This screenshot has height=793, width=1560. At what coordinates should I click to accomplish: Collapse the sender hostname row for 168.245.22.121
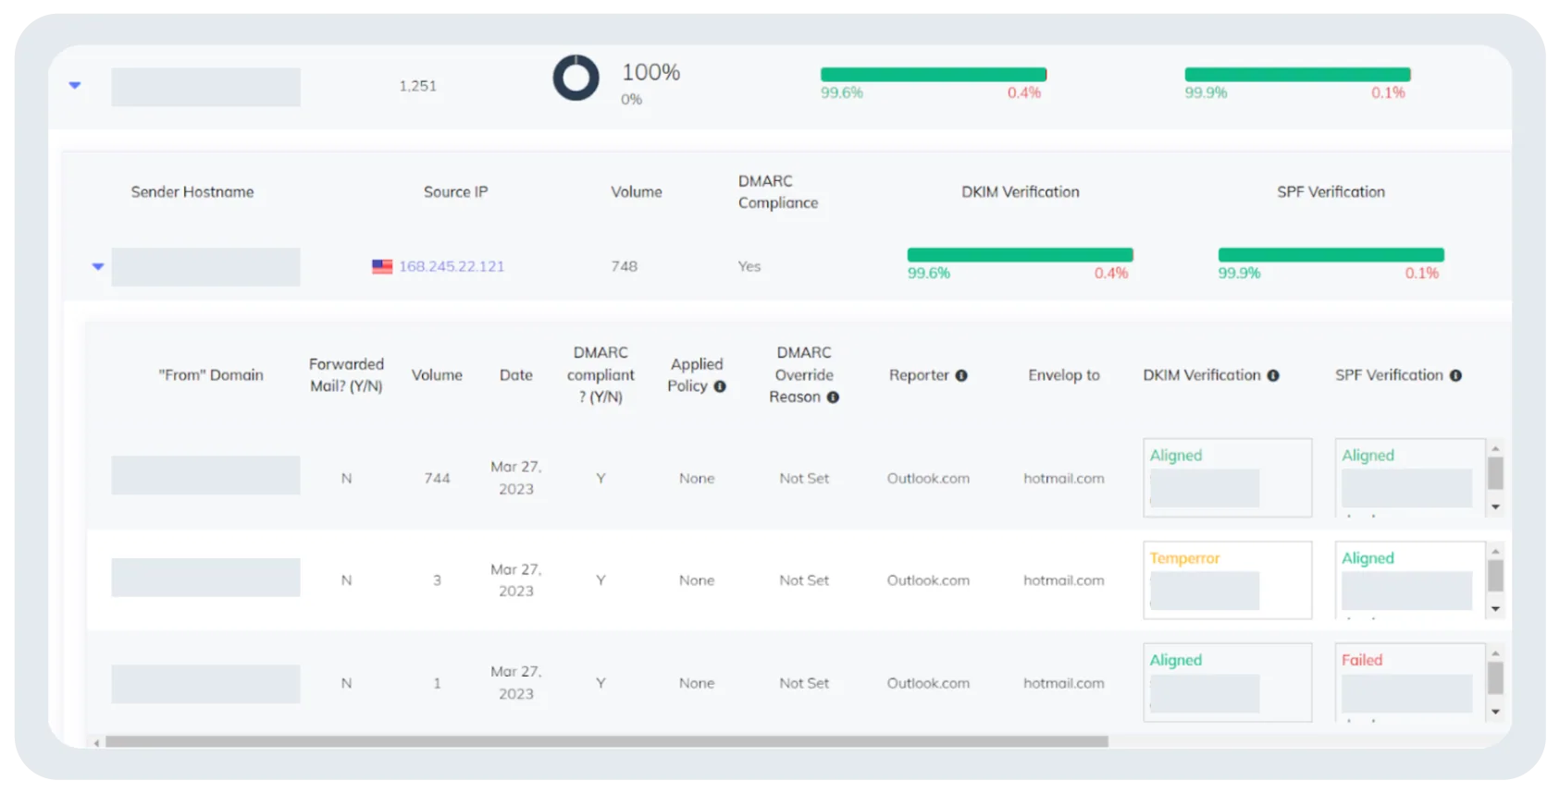point(98,266)
